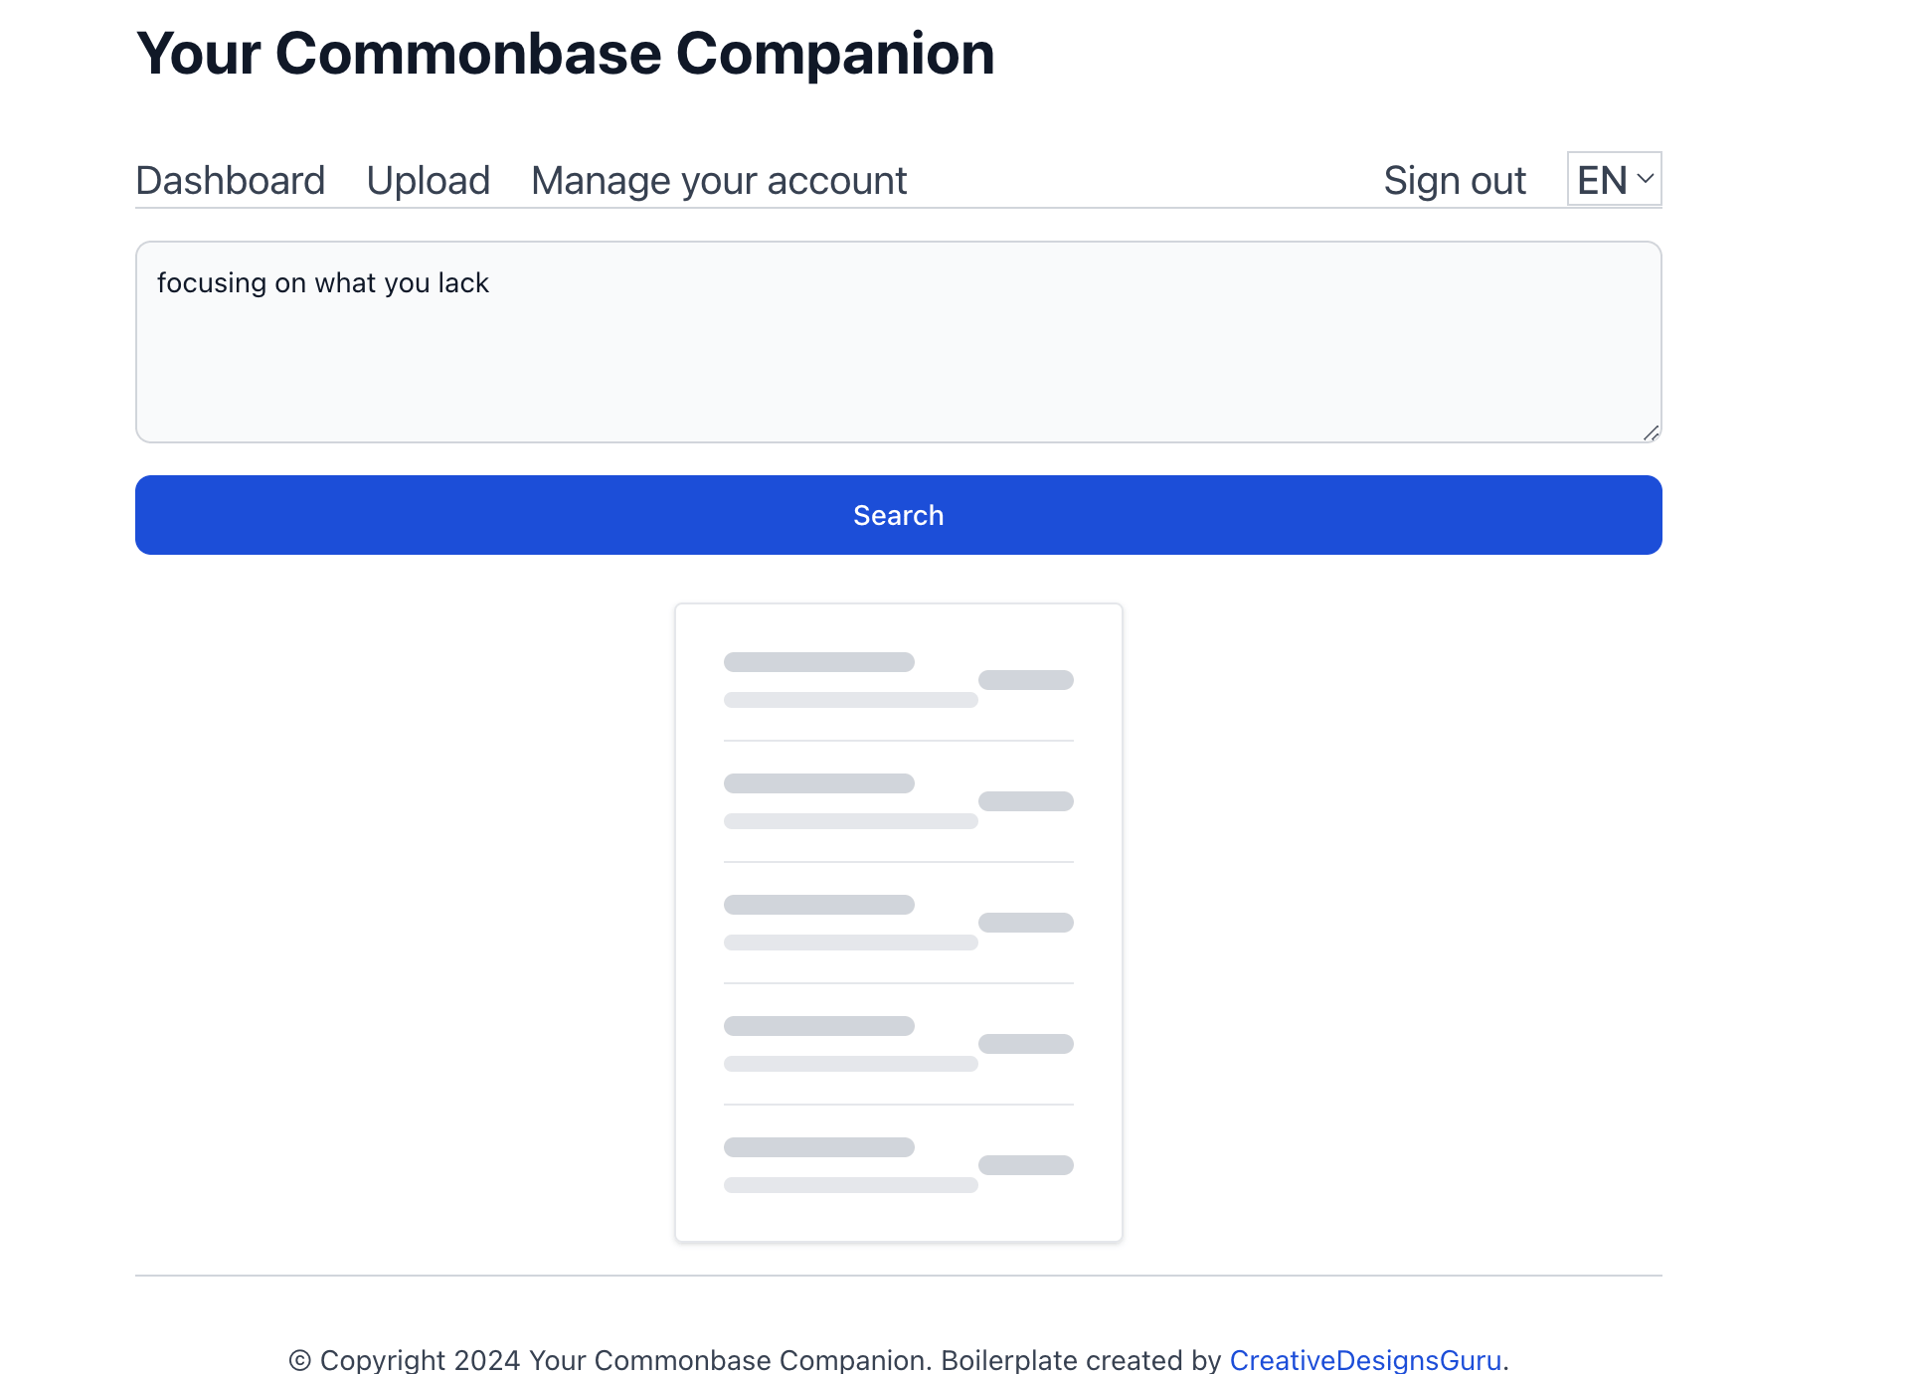
Task: Open Manage your account
Action: coord(718,181)
